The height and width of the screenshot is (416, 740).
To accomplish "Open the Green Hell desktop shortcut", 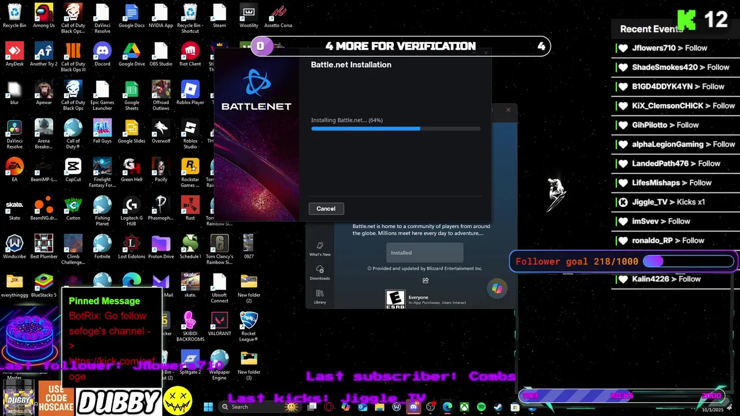I will click(132, 170).
